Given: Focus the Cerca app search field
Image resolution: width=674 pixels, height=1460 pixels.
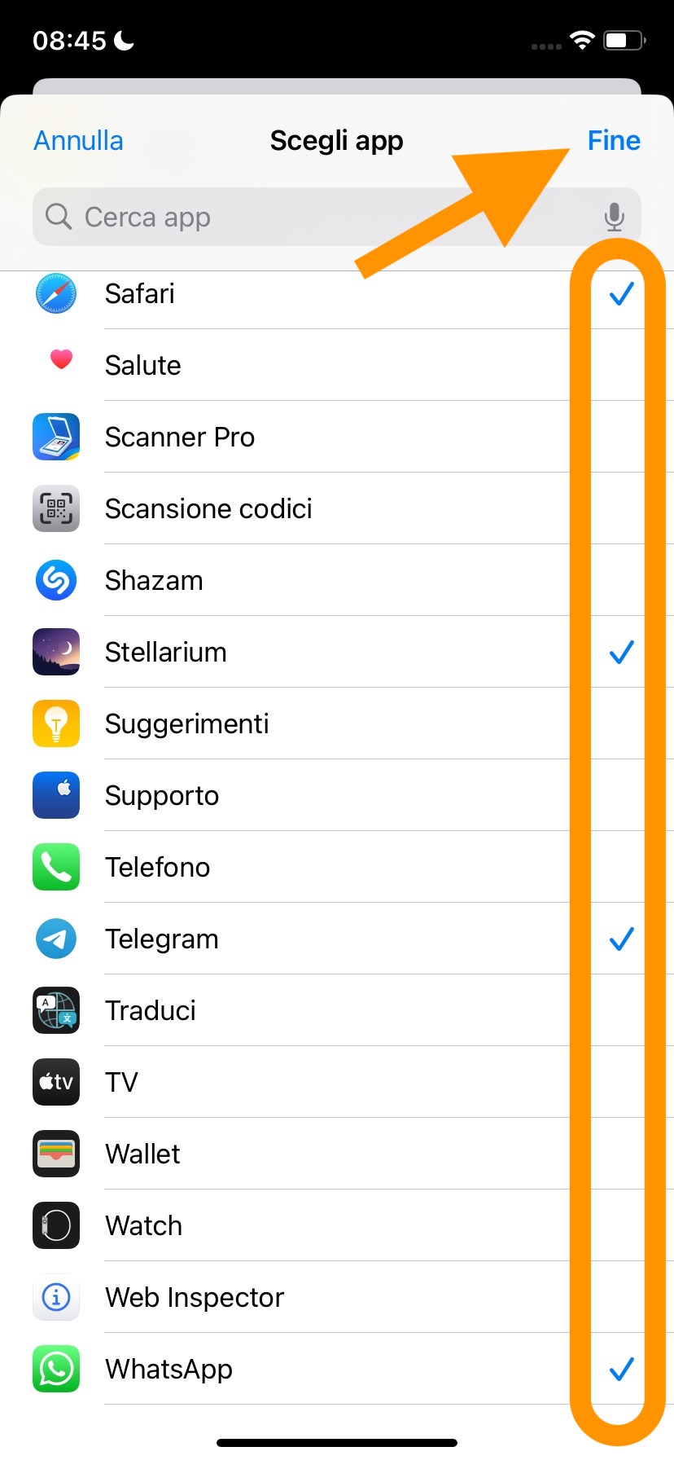Looking at the screenshot, I should [x=317, y=218].
